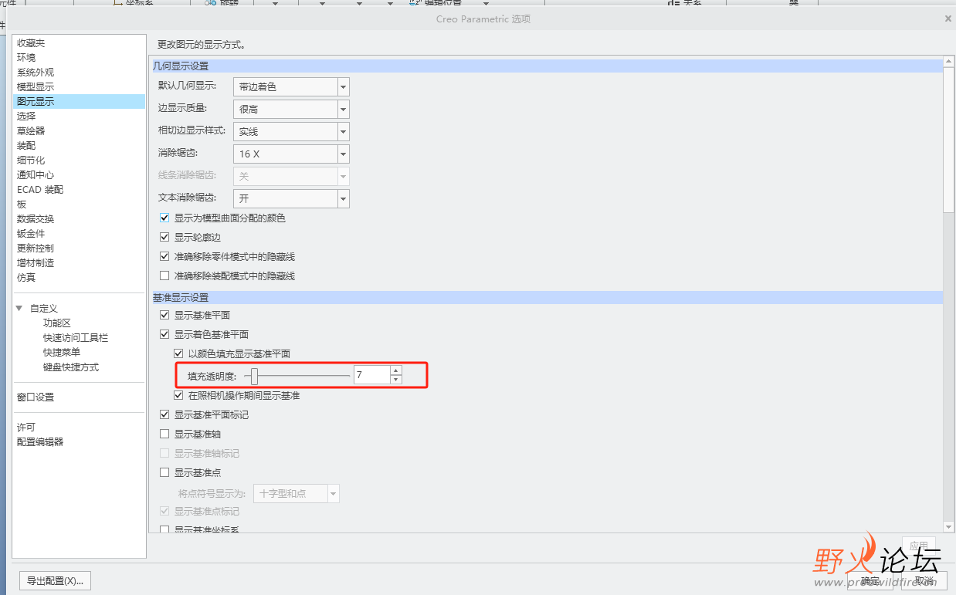Toggle 显示基准平面标记 checkbox
Viewport: 956px width, 595px height.
click(x=164, y=414)
